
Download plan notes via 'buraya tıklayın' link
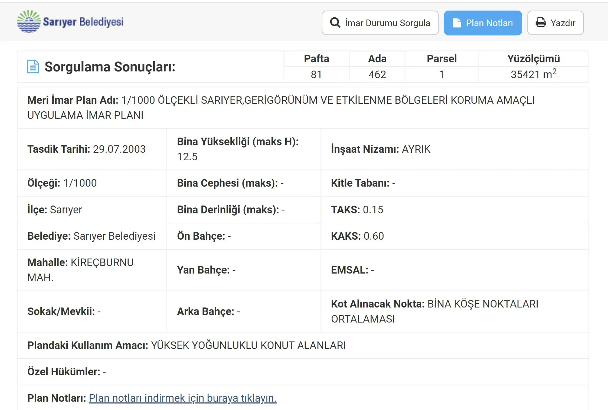[182, 398]
